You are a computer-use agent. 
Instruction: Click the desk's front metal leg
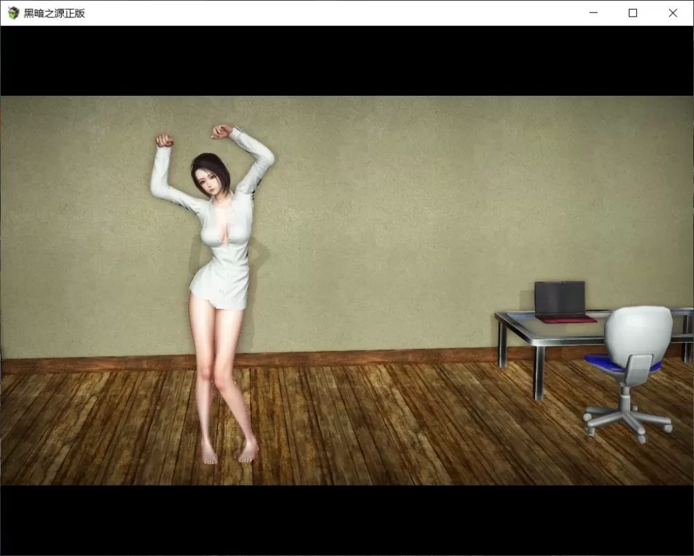pos(539,373)
